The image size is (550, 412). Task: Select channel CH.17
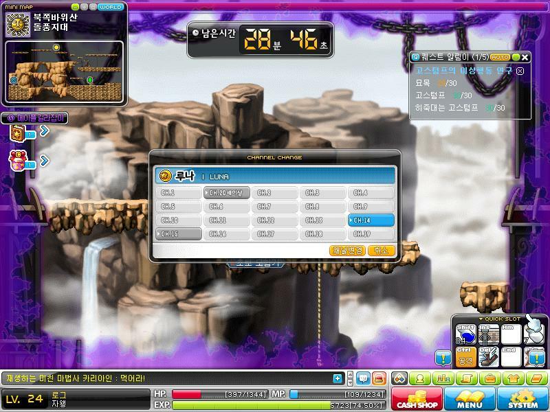tap(274, 233)
